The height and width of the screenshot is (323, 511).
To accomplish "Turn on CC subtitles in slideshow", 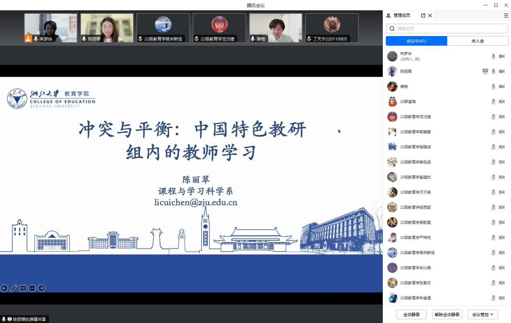I will tap(23, 288).
